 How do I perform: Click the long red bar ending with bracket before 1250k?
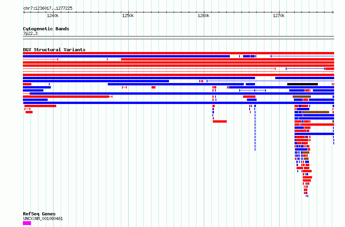[68, 97]
